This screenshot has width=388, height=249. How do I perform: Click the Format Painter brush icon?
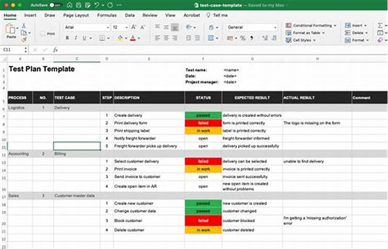coord(24,40)
